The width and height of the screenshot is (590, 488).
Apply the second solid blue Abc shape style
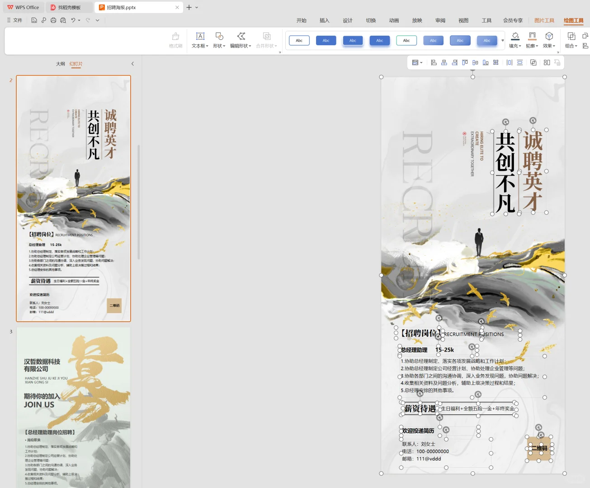[x=326, y=41]
